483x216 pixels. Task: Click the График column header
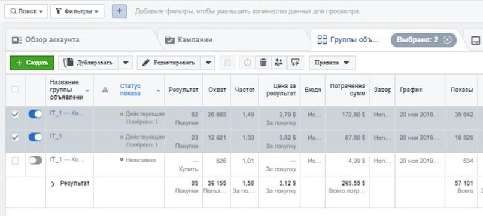point(411,90)
